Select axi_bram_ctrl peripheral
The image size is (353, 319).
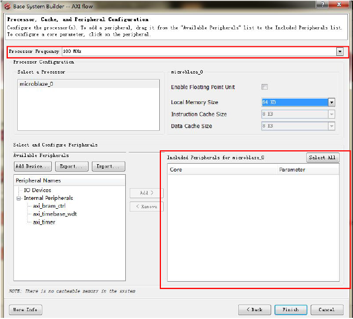click(x=49, y=206)
